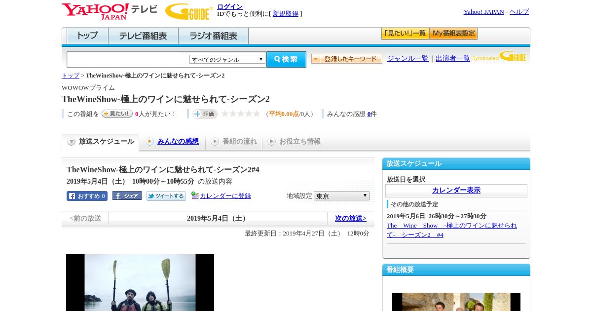Click the 放送スケジュール tab arrow icon
592x311 pixels.
[x=72, y=142]
